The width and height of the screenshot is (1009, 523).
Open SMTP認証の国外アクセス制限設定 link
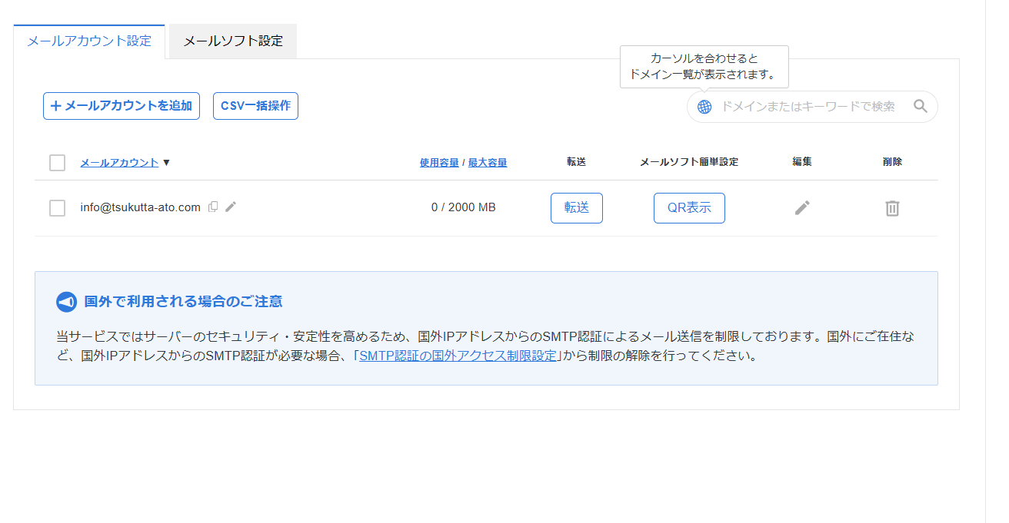coord(458,356)
